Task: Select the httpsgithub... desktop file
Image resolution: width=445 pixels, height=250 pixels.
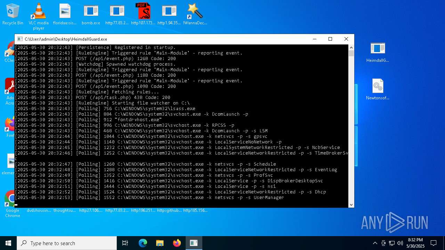Action: point(169,210)
